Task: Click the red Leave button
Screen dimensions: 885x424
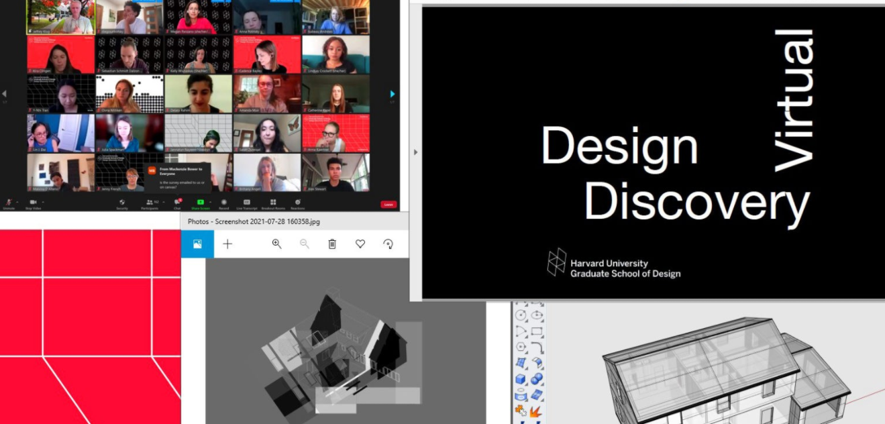Action: click(388, 204)
